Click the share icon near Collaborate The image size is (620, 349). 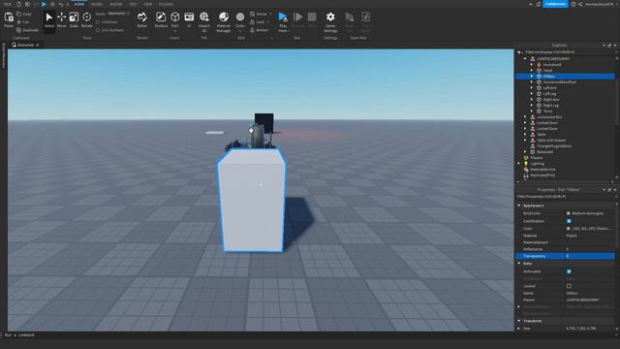[x=580, y=4]
